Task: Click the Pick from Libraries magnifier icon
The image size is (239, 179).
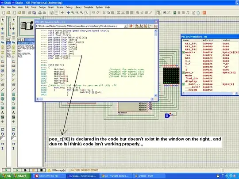Action: pyautogui.click(x=138, y=13)
